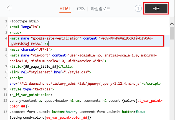
Task: Click the scrollbar up arrow
Action: coord(172,24)
